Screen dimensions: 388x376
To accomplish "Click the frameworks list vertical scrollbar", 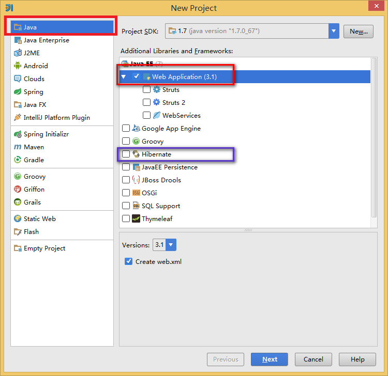I will [374, 137].
